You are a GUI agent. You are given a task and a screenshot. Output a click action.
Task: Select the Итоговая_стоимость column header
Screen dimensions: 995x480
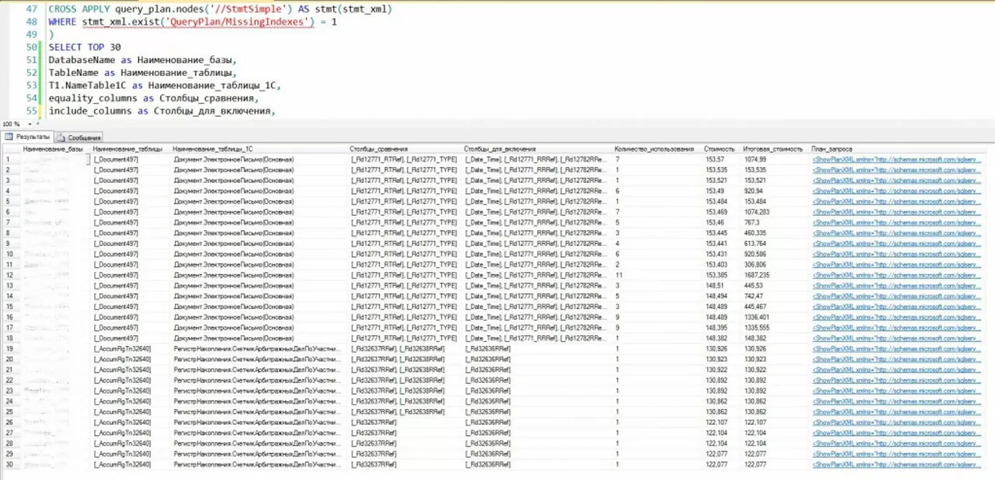[x=772, y=149]
